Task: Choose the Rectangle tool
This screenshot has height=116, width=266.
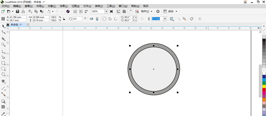Action: pos(3,63)
